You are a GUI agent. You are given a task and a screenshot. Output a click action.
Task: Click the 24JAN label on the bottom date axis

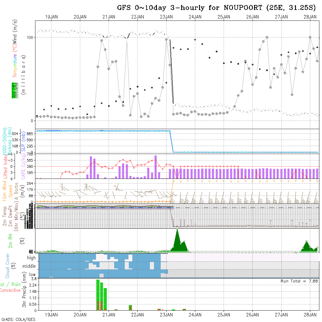click(195, 315)
